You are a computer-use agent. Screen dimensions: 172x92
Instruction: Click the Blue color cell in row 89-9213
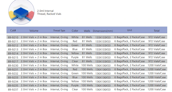[x=75, y=49]
